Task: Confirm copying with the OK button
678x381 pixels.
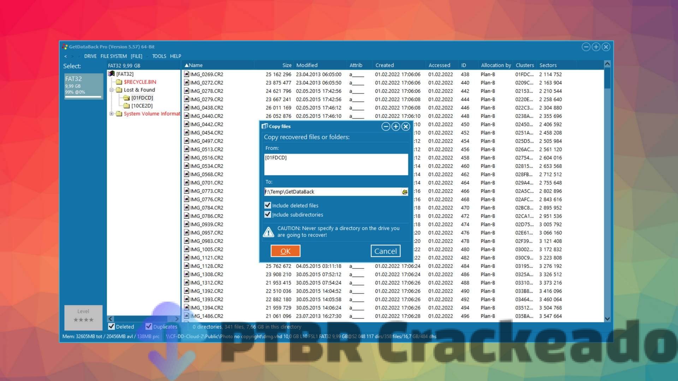Action: click(285, 251)
